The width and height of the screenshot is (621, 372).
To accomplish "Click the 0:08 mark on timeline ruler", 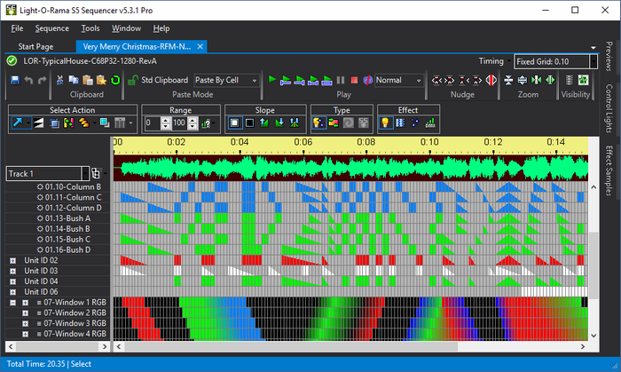I will click(x=366, y=142).
